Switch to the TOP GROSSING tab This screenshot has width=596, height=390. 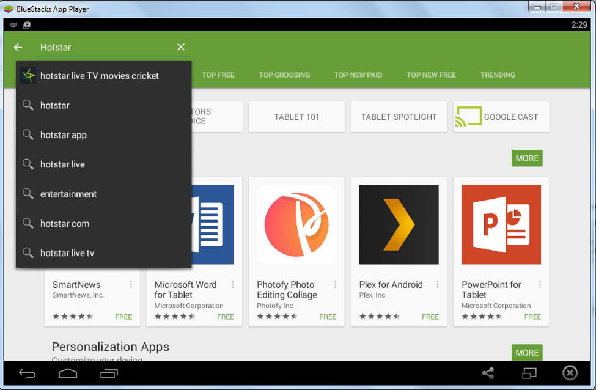pyautogui.click(x=284, y=75)
